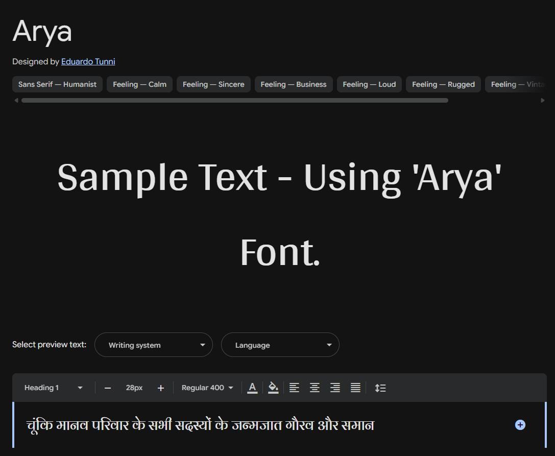Open the Heading 1 style dropdown
The height and width of the screenshot is (456, 555).
(x=53, y=388)
